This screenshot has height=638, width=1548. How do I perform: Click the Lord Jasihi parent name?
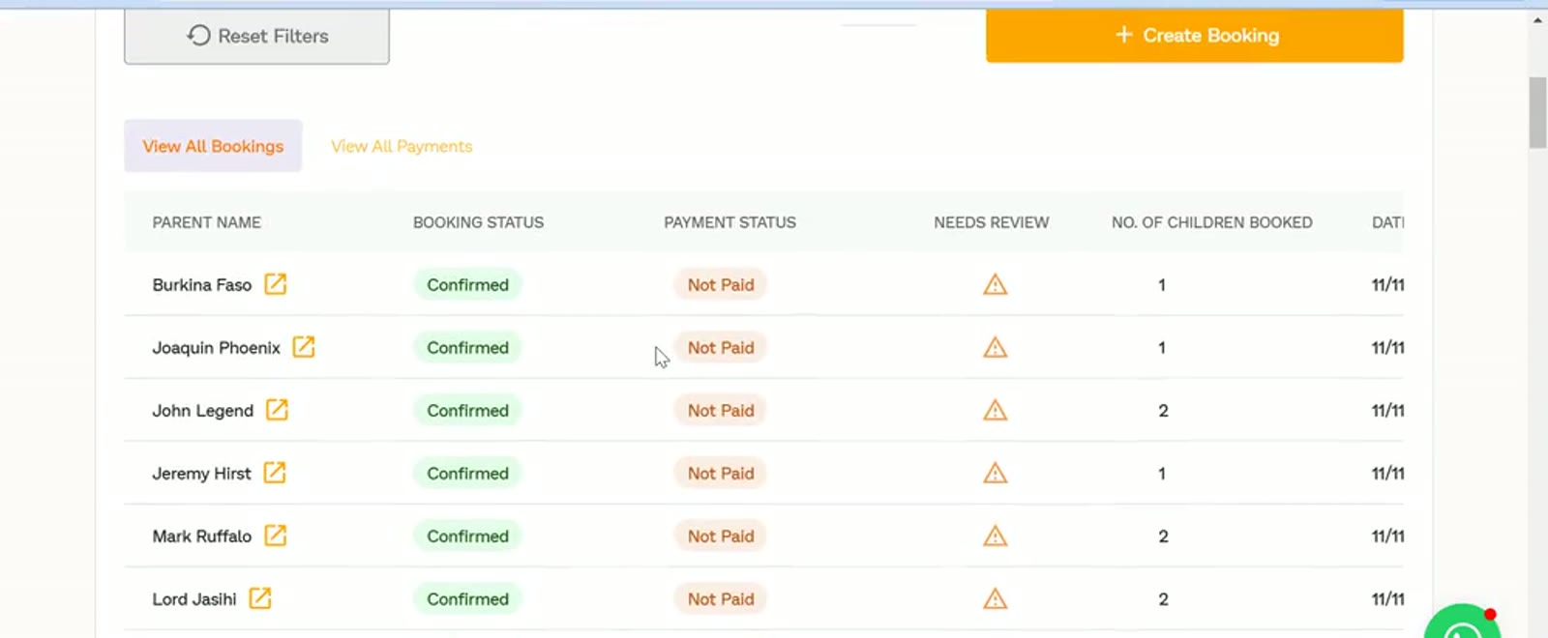[x=194, y=599]
